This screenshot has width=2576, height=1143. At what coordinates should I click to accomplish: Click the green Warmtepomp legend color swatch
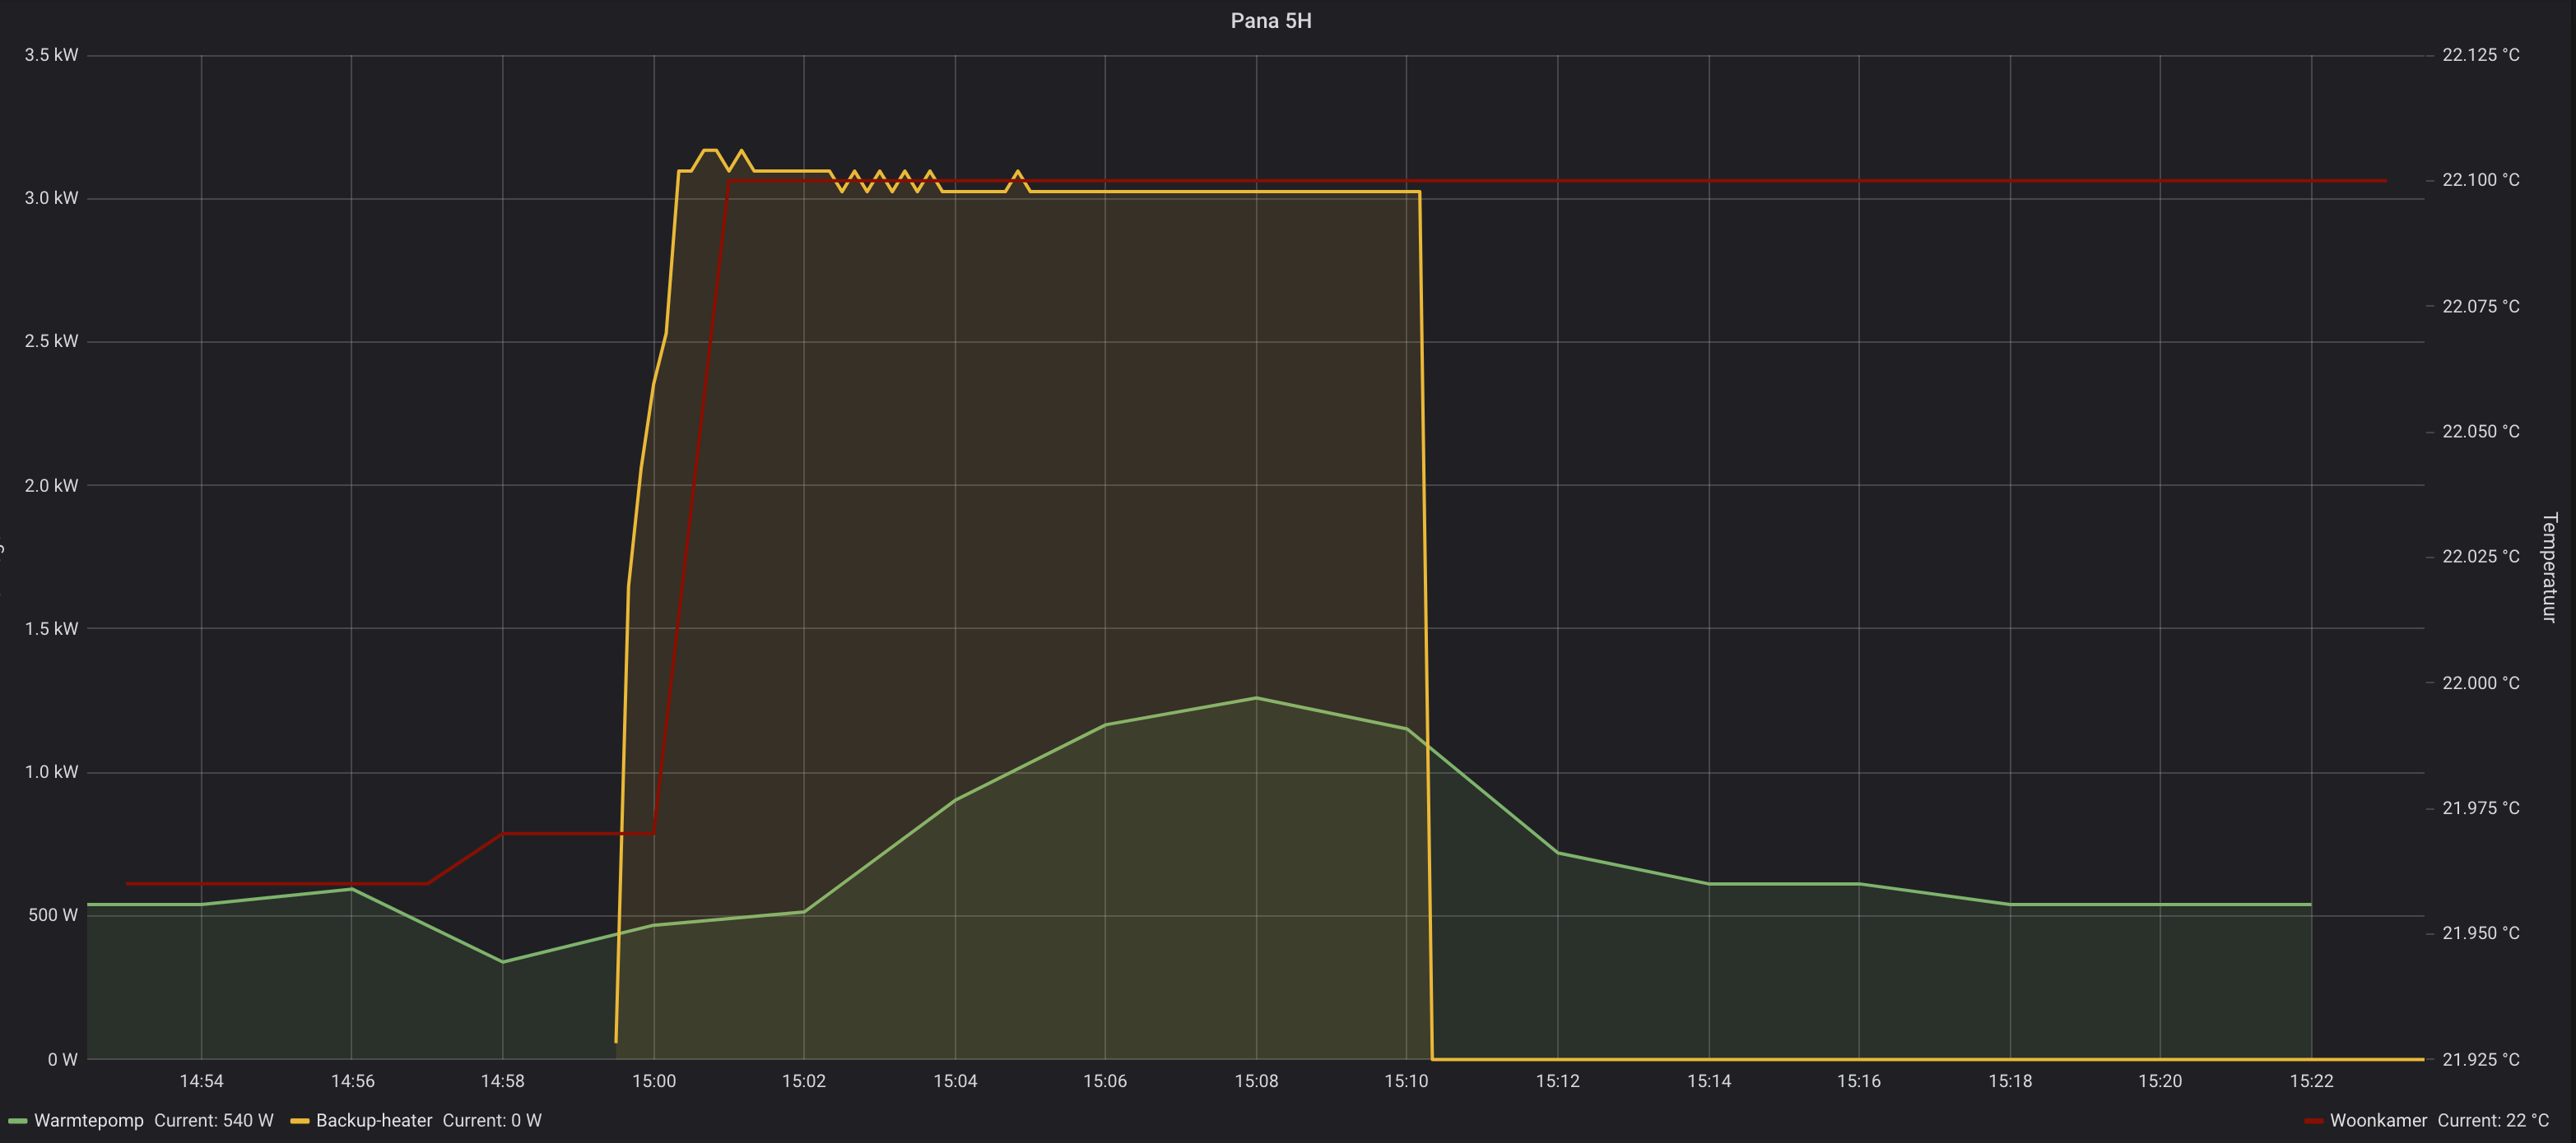tap(17, 1121)
